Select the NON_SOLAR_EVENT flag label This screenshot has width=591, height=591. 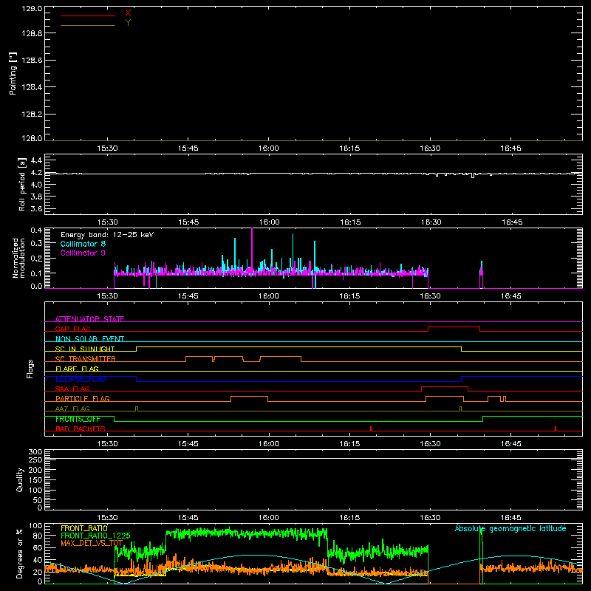89,339
